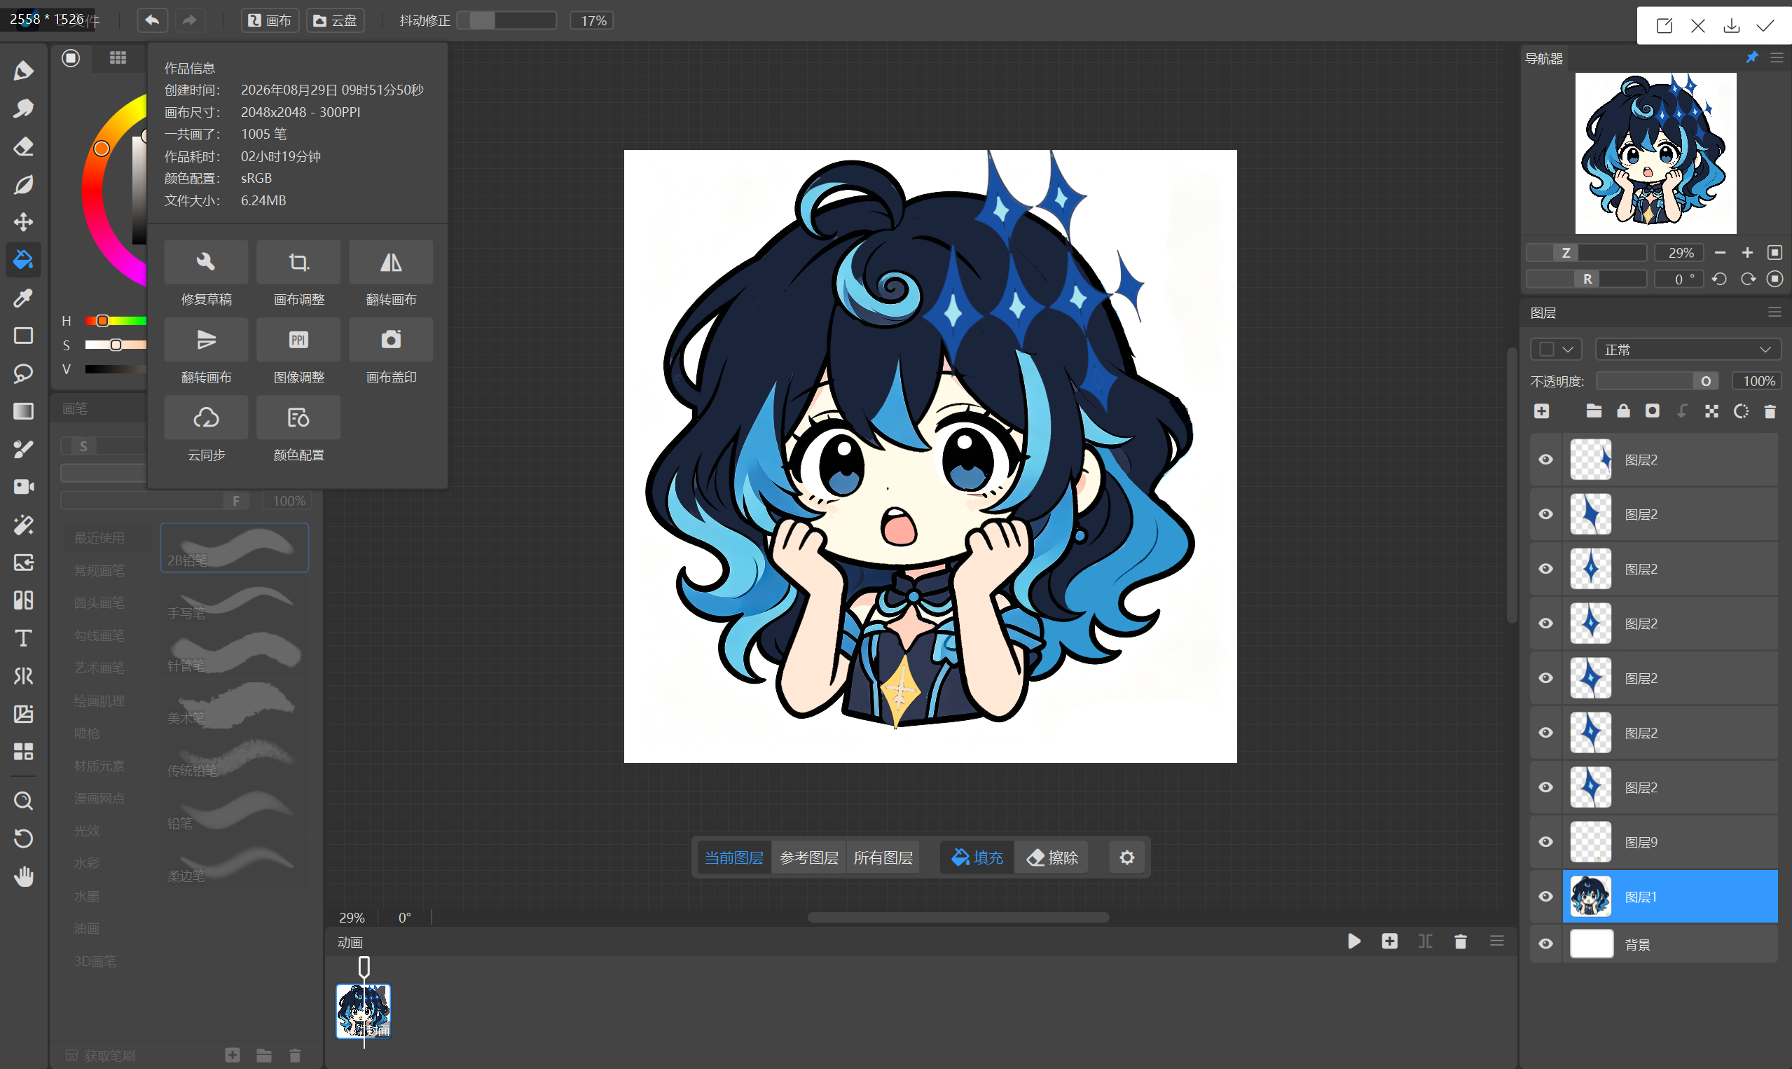This screenshot has height=1069, width=1792.
Task: Select the text tool
Action: [x=23, y=638]
